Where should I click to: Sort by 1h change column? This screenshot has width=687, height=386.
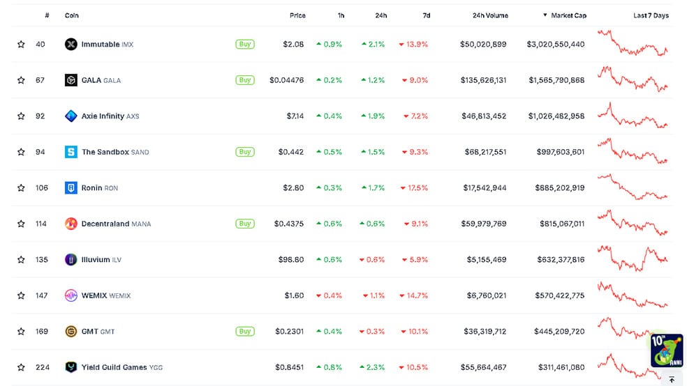341,15
